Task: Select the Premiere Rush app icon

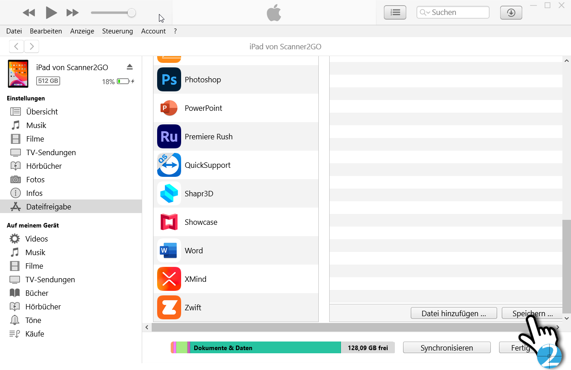Action: coord(169,137)
